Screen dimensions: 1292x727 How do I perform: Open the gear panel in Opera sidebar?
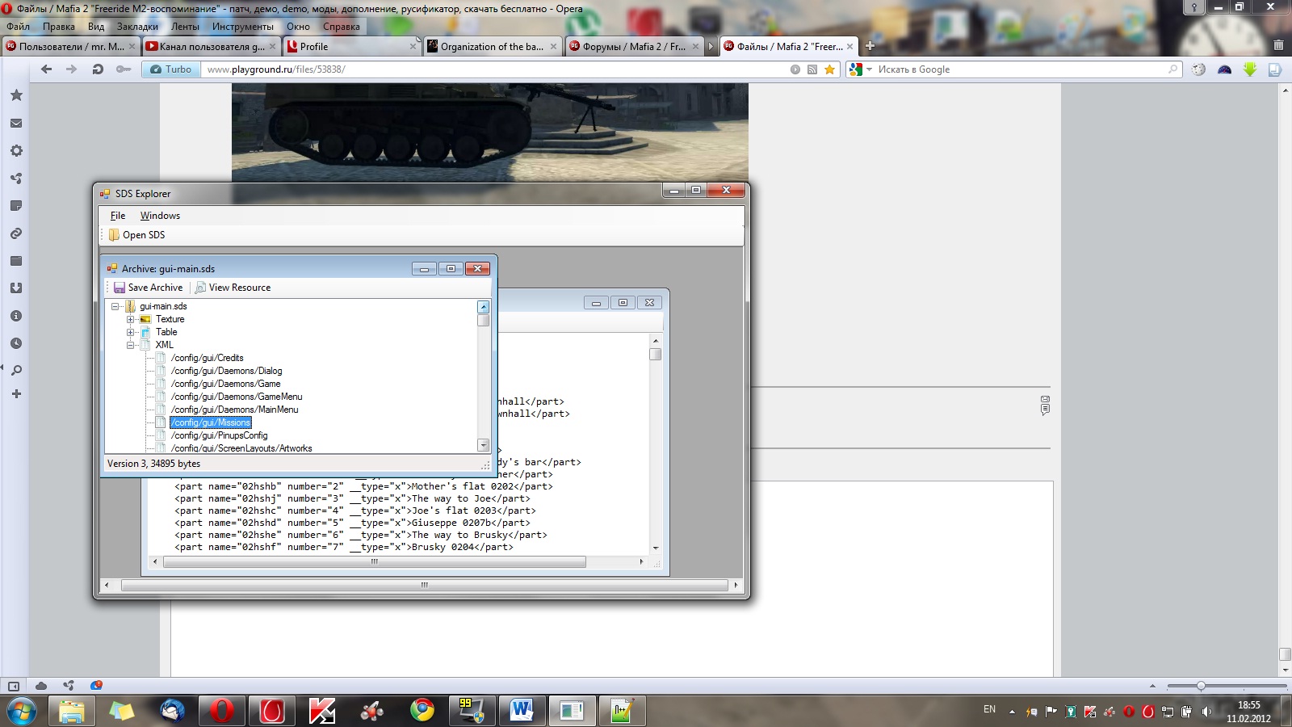point(16,151)
